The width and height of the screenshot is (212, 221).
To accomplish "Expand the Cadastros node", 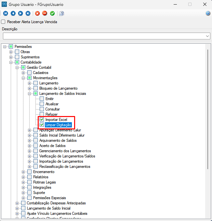I will click(23, 73).
